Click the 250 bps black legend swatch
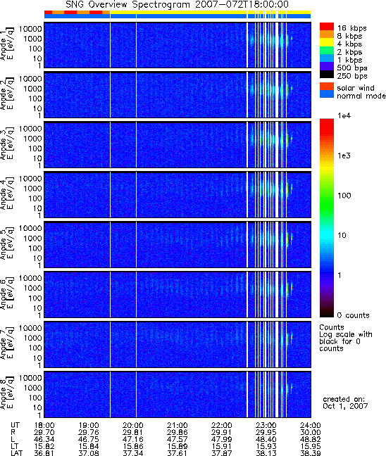Image resolution: width=386 pixels, height=456 pixels. pos(327,74)
